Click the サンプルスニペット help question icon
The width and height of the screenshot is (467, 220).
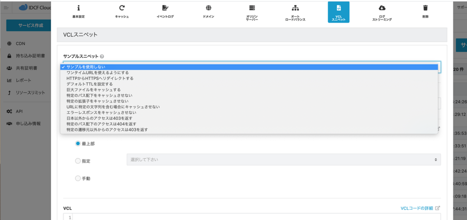102,56
